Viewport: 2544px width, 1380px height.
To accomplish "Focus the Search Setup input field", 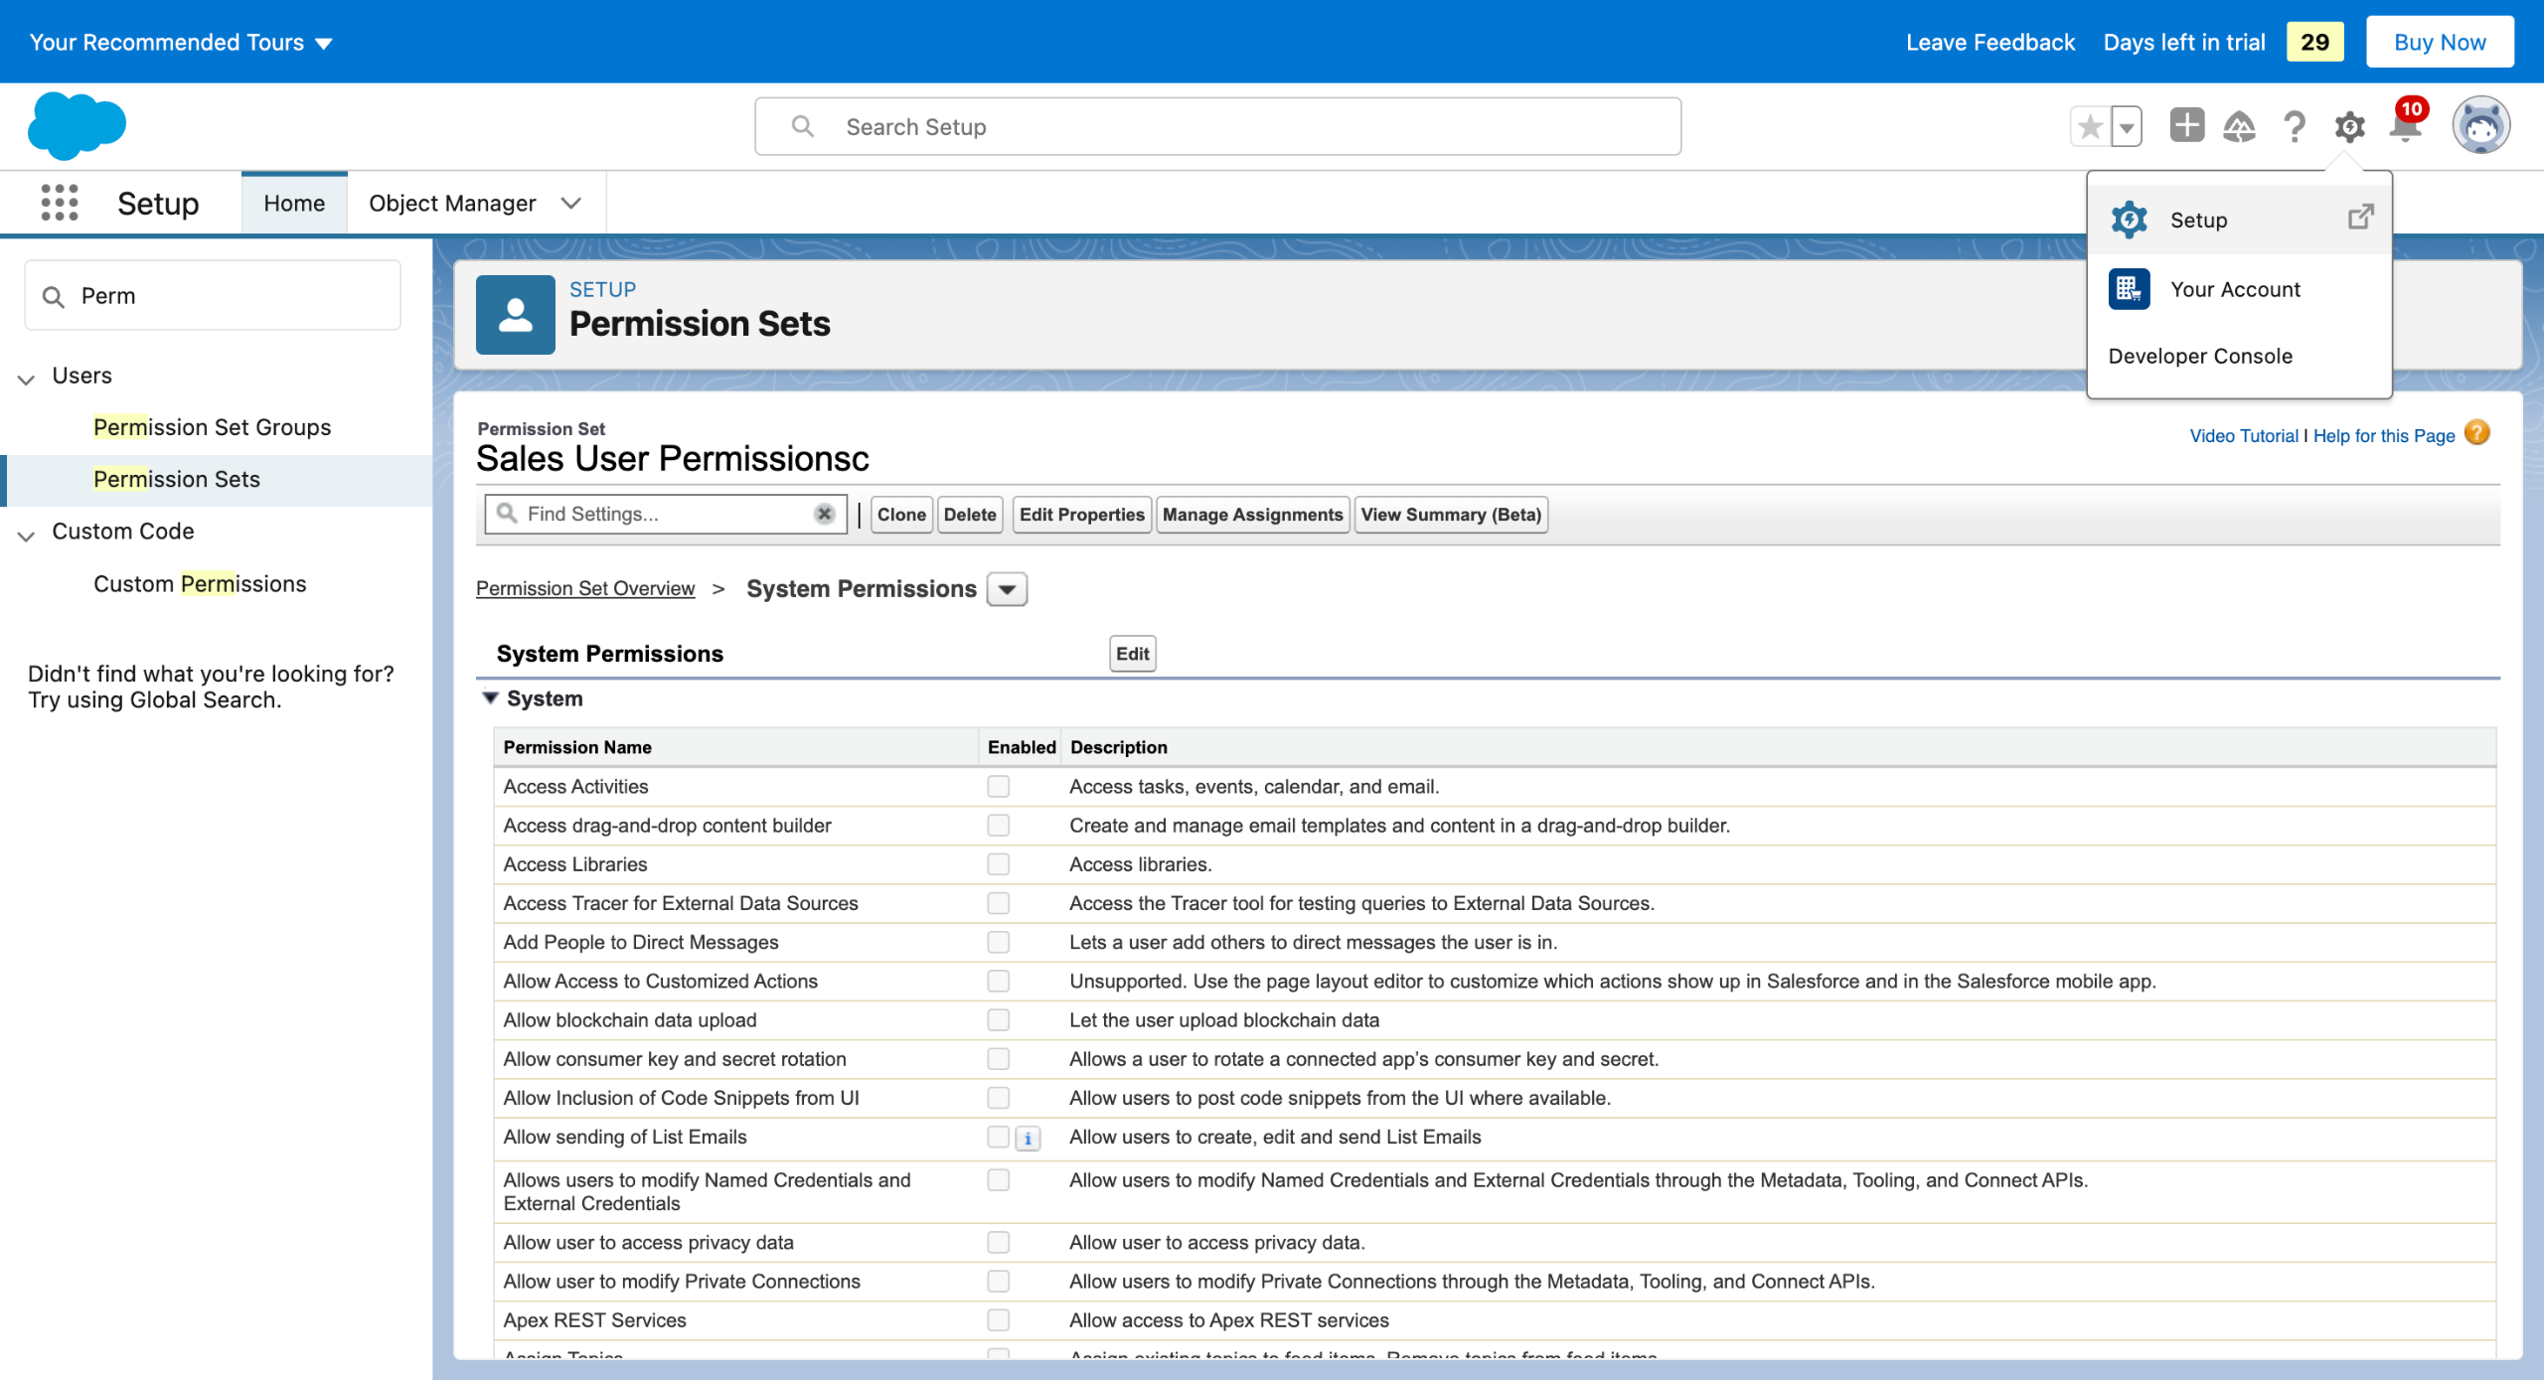I will tap(1217, 126).
